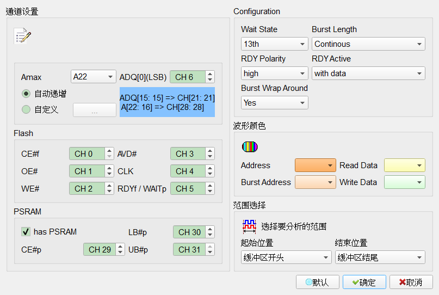Screen dimensions: 439x295
Task: Open the RDY Active dropdown
Action: (x=368, y=73)
